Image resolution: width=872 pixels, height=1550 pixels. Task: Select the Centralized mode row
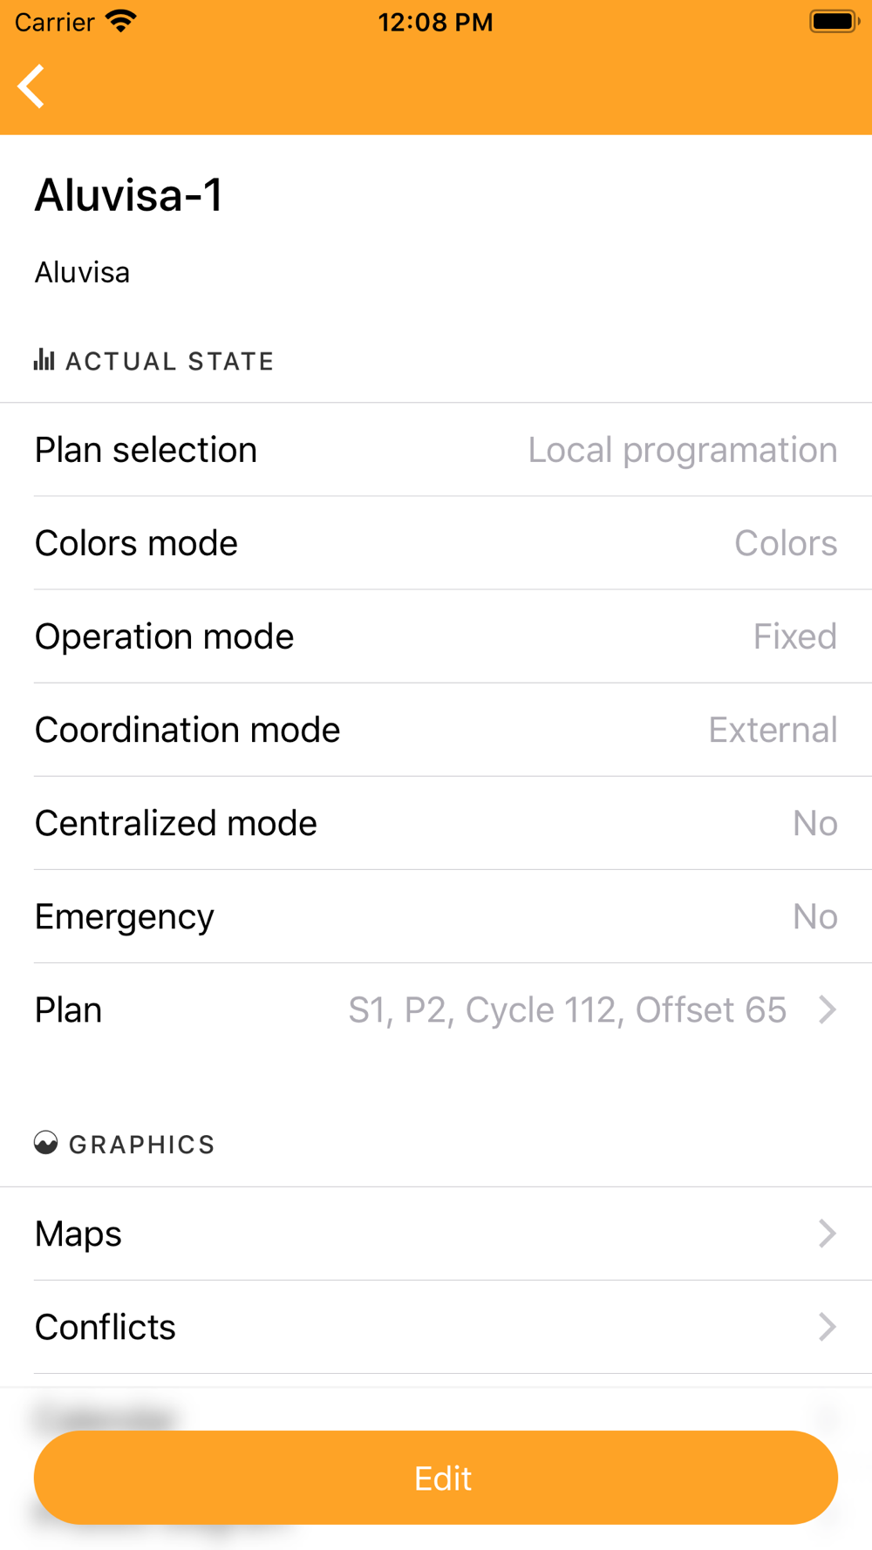tap(436, 823)
